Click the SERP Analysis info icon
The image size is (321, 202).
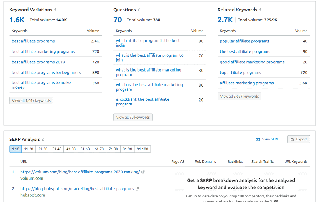[x=42, y=139]
